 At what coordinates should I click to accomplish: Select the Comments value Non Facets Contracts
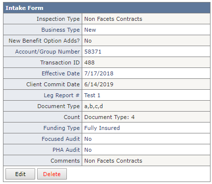(113, 161)
